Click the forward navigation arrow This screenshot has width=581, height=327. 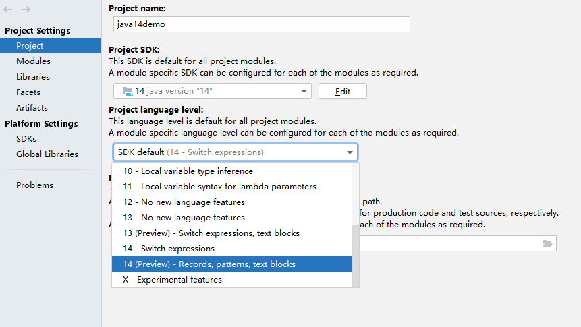point(26,9)
